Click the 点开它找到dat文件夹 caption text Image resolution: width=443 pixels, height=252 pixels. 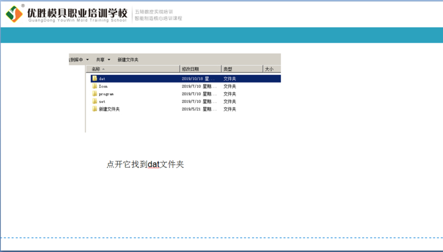(x=145, y=164)
